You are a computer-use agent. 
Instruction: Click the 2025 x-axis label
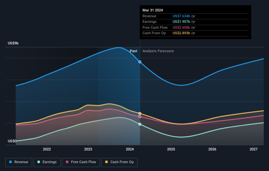coord(171,149)
